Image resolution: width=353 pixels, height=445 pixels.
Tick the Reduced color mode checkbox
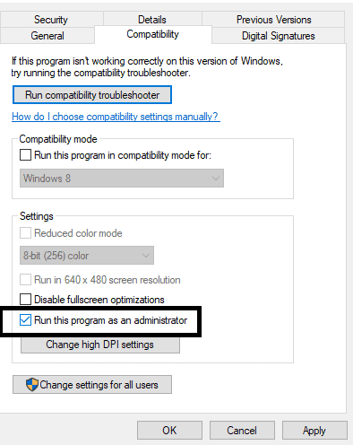pyautogui.click(x=25, y=233)
